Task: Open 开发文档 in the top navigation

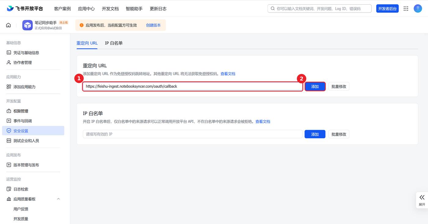Action: [110, 9]
